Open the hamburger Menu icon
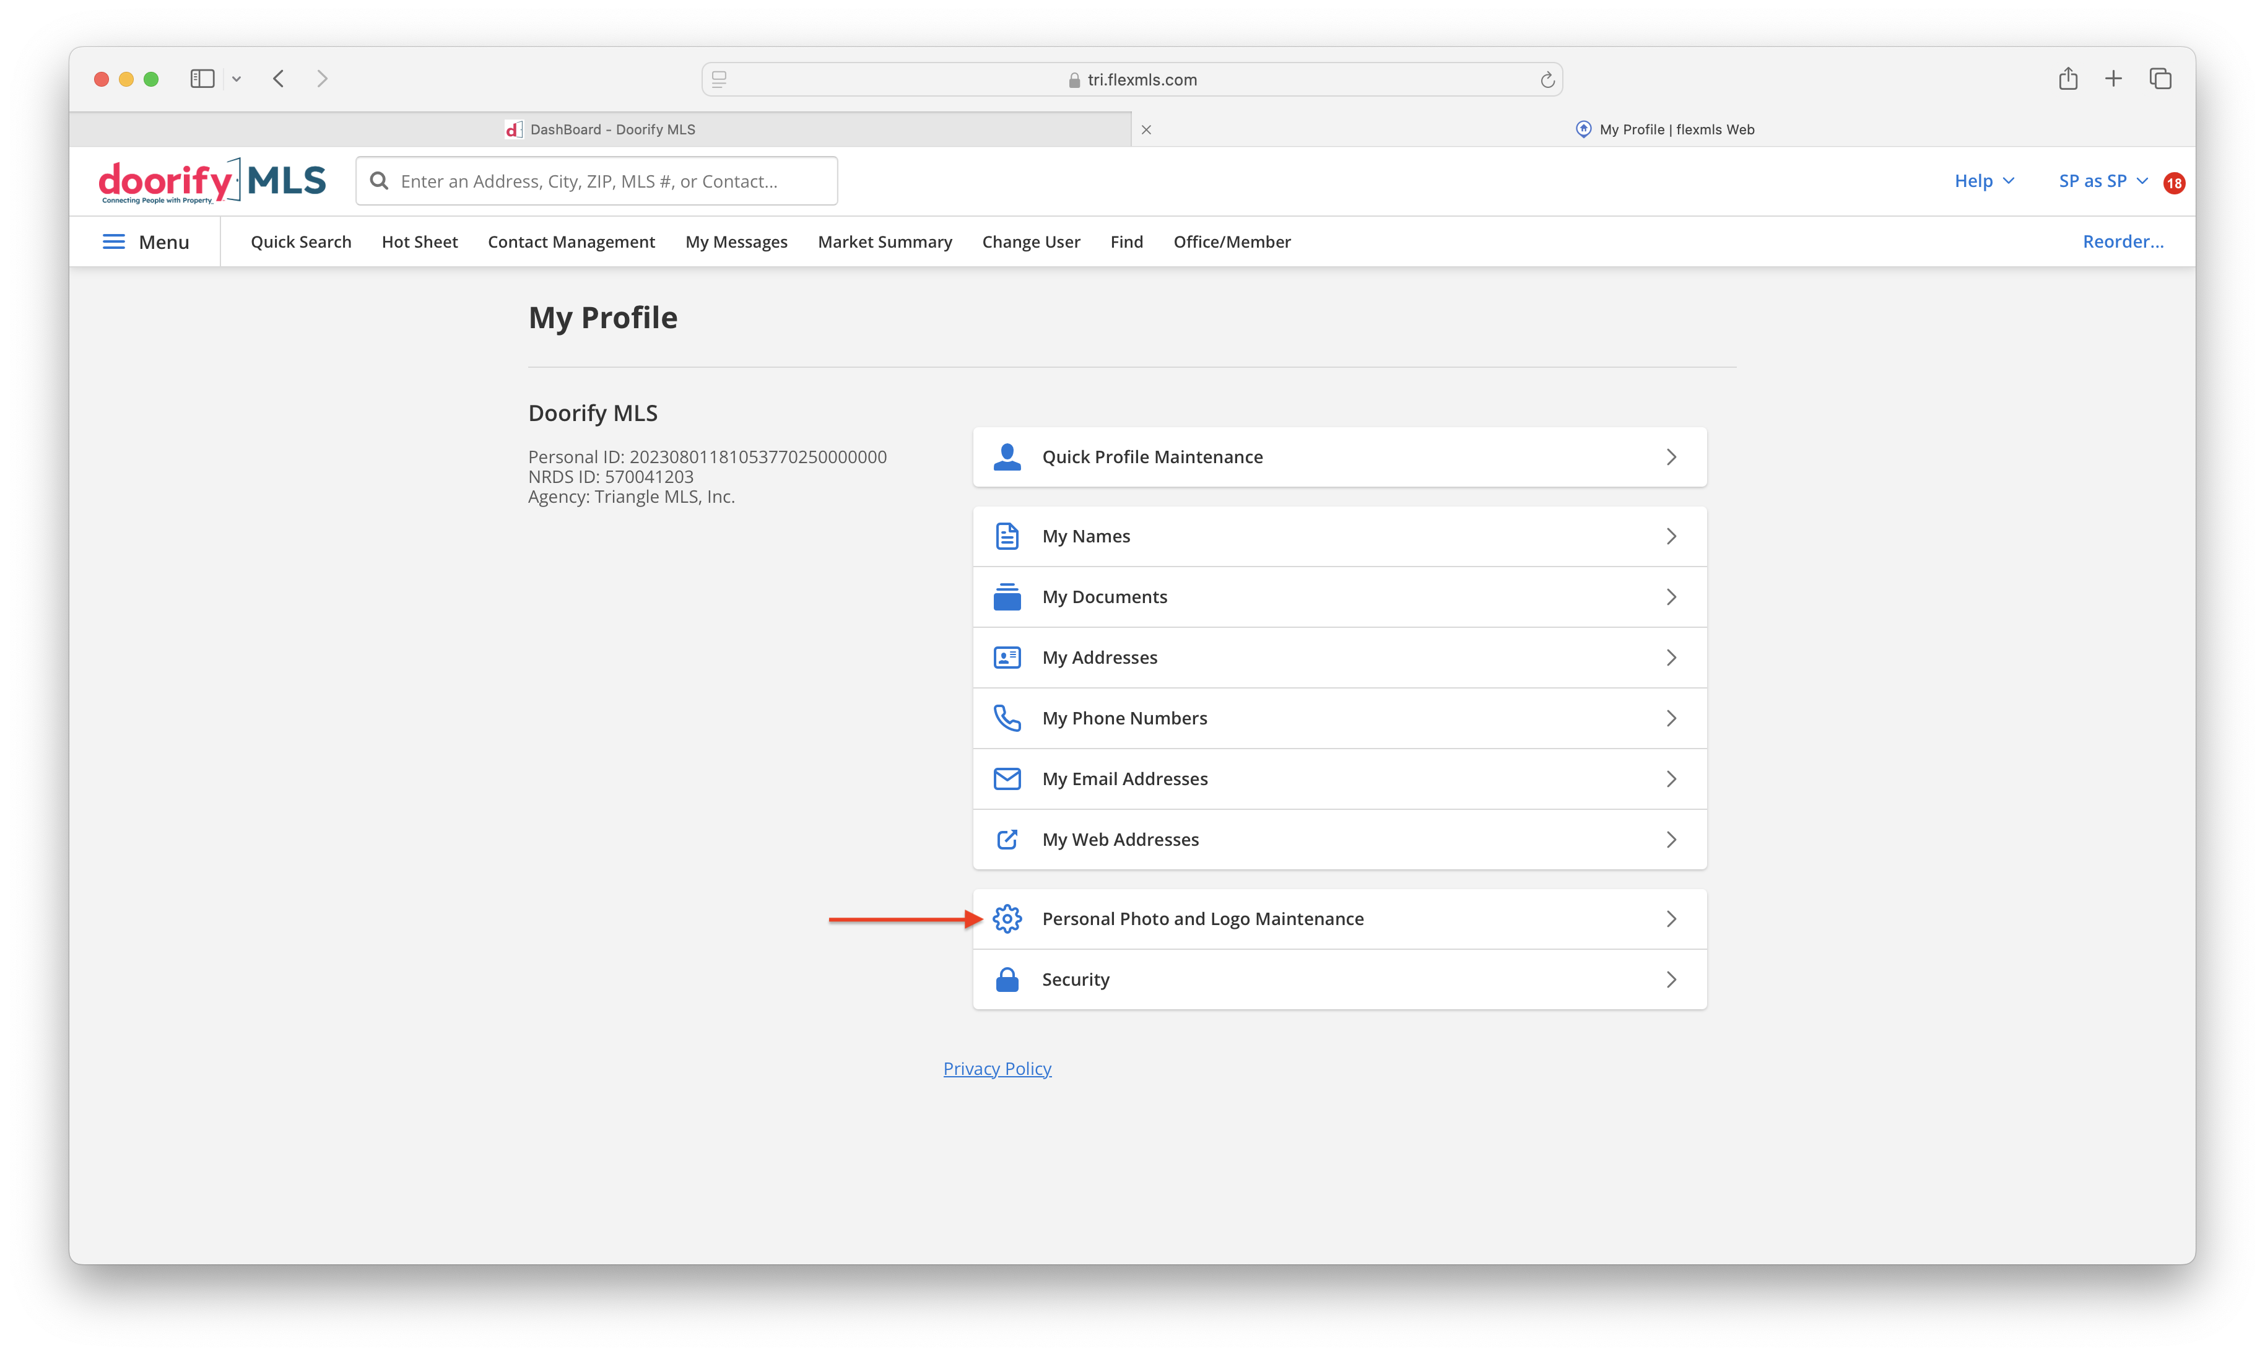The width and height of the screenshot is (2265, 1356). pos(113,241)
